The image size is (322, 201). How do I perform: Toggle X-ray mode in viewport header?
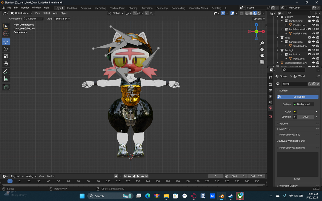pos(242,13)
